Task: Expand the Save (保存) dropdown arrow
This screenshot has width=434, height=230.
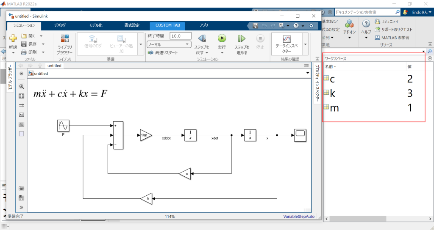Action: 43,44
